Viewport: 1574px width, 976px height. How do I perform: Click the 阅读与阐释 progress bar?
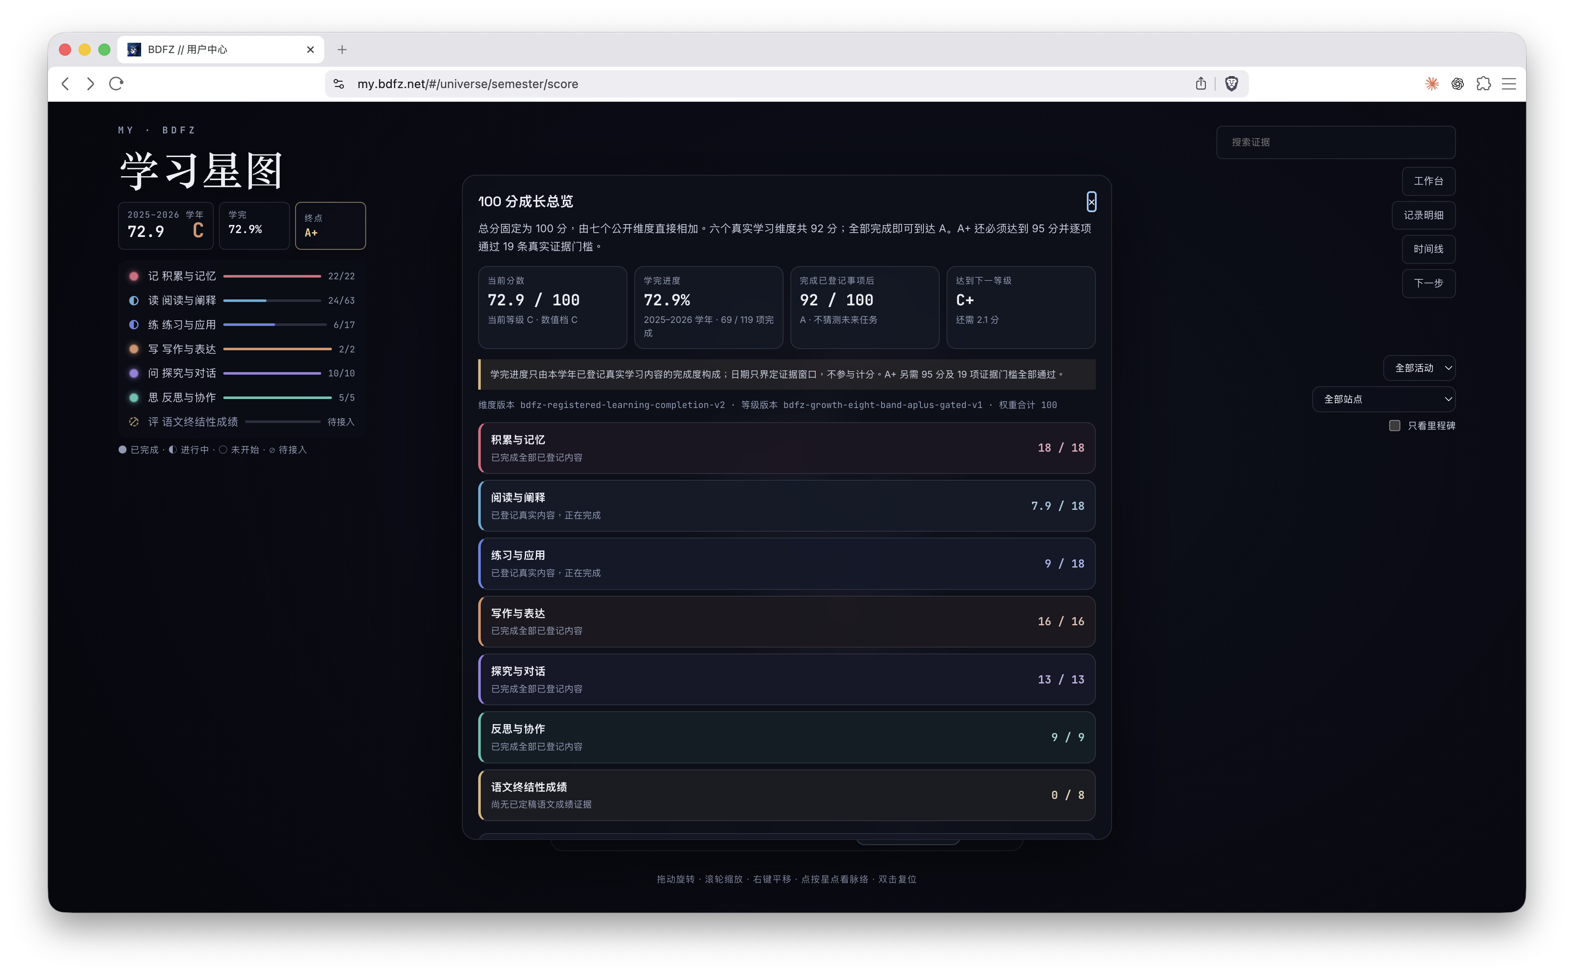tap(272, 301)
